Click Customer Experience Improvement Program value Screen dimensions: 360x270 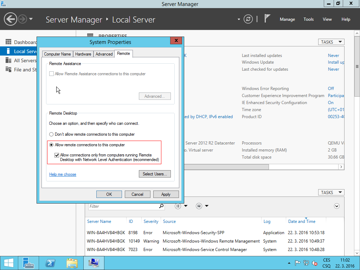(x=336, y=96)
